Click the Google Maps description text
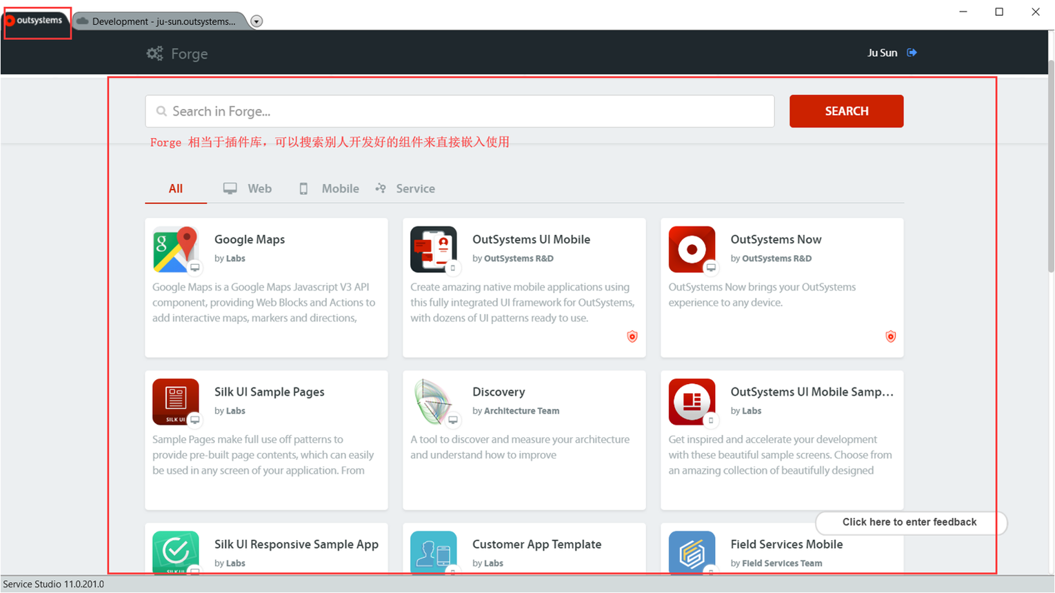Image resolution: width=1055 pixels, height=593 pixels. 264,302
